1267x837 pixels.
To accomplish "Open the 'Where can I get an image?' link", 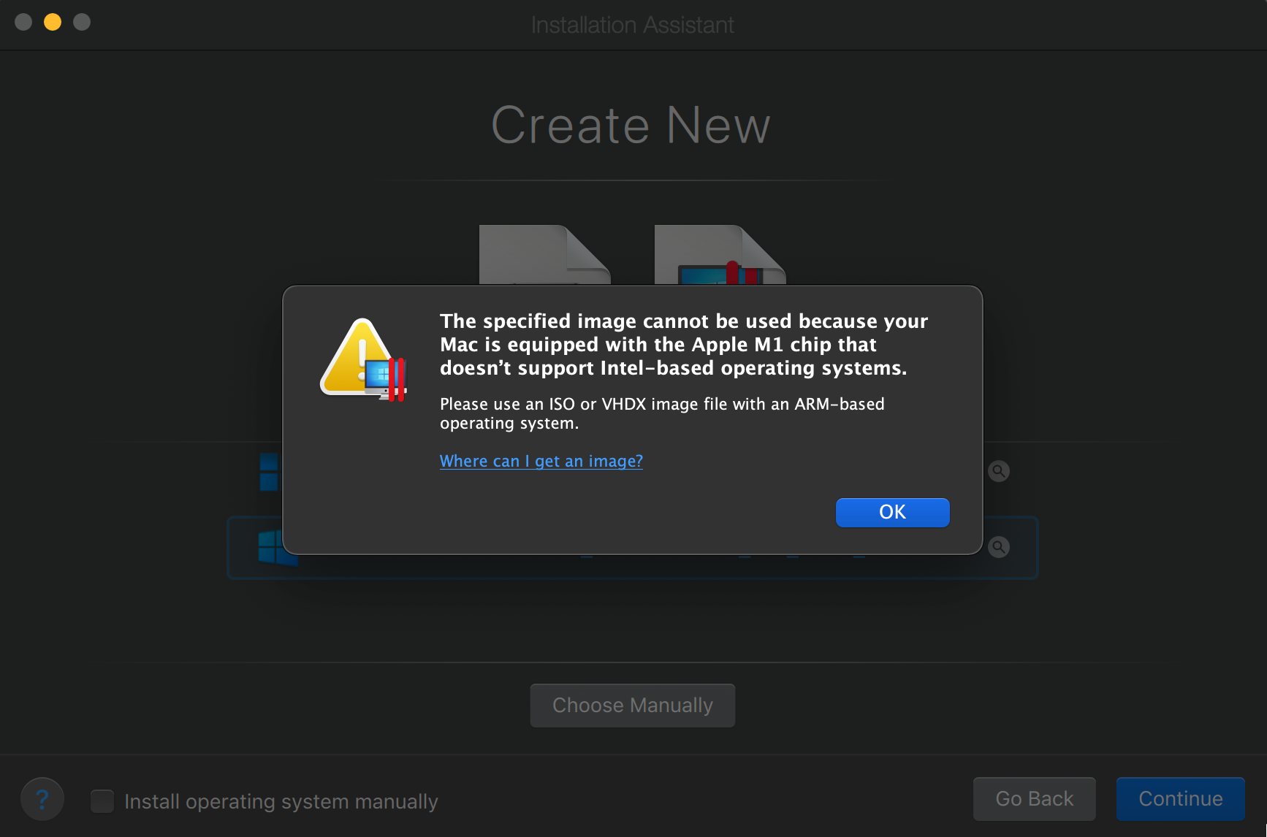I will point(541,461).
